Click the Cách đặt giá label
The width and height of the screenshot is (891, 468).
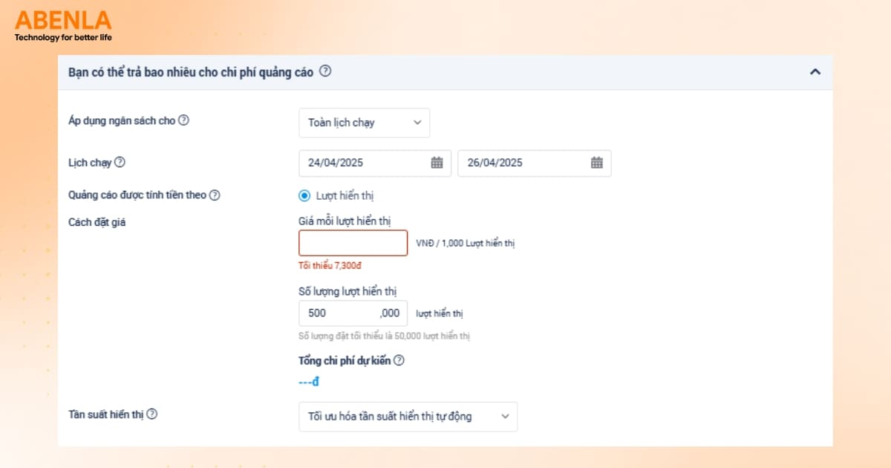97,221
